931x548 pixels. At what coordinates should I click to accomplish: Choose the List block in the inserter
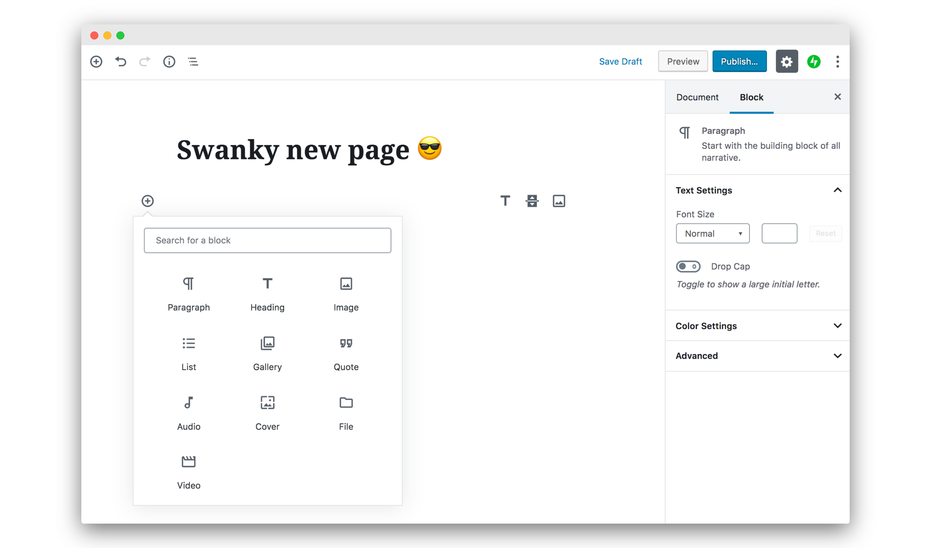[189, 354]
